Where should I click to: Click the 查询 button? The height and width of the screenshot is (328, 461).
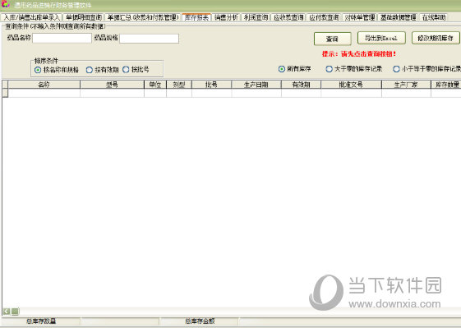tap(333, 39)
